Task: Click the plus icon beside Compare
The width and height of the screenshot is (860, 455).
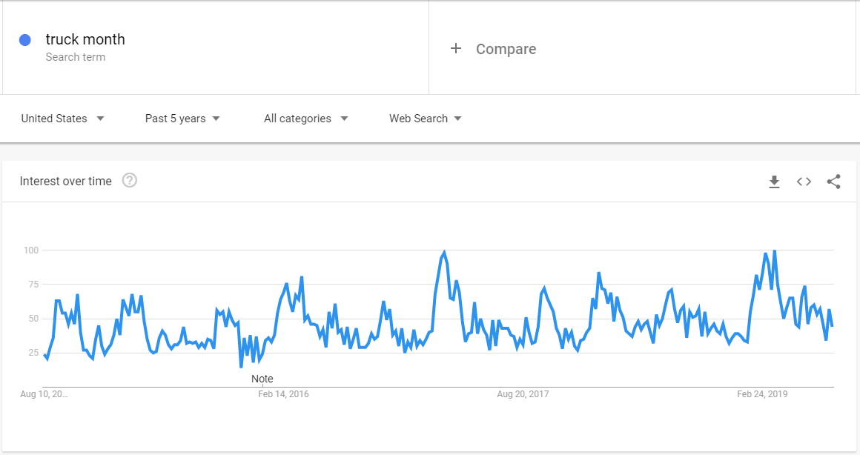Action: click(x=456, y=49)
